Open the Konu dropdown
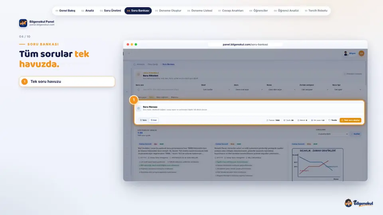Screen dimensions: 383x215 [282, 90]
